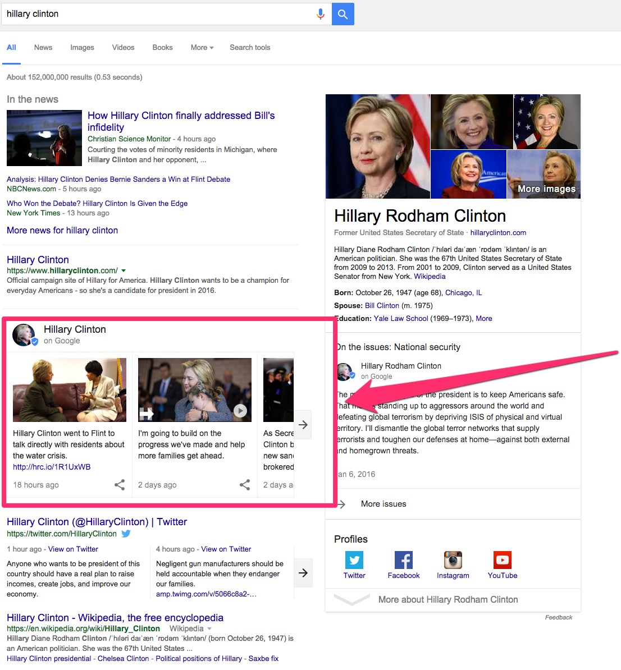Show next Google posts with carousel arrow
Image resolution: width=621 pixels, height=670 pixels.
click(x=303, y=425)
